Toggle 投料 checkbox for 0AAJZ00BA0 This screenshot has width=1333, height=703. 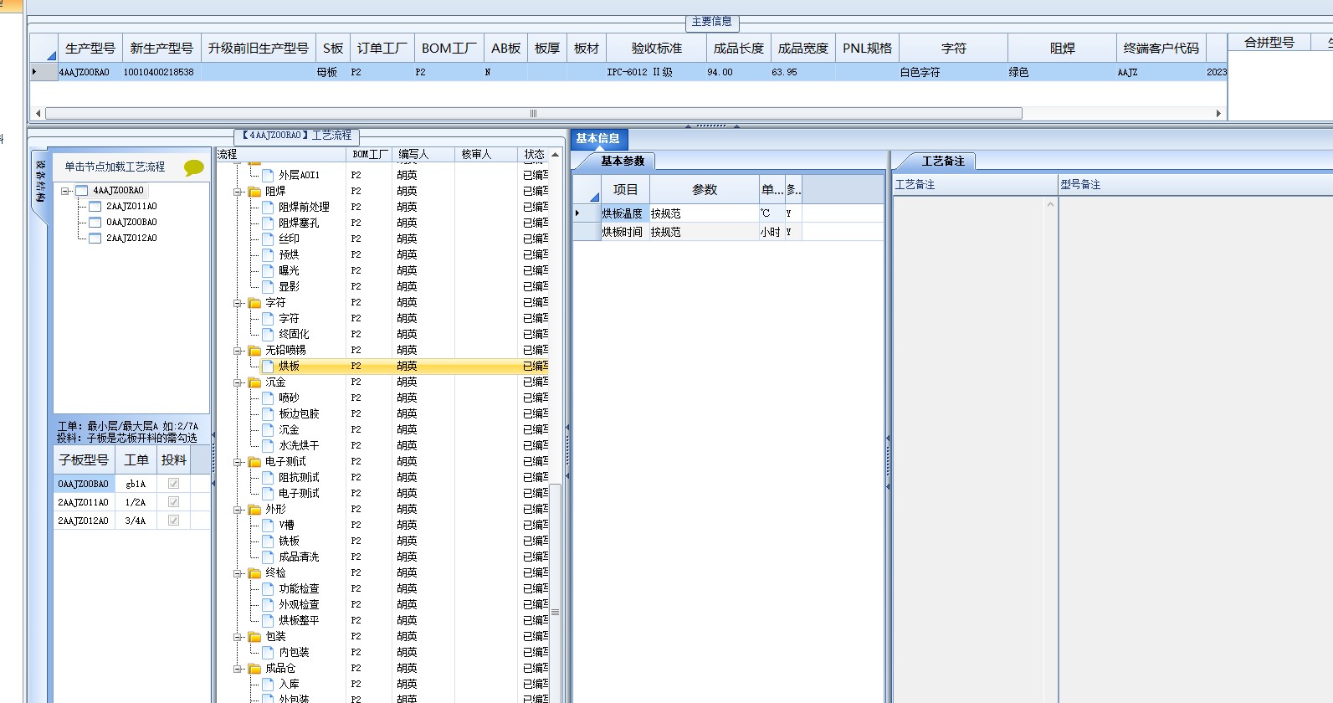pyautogui.click(x=173, y=484)
